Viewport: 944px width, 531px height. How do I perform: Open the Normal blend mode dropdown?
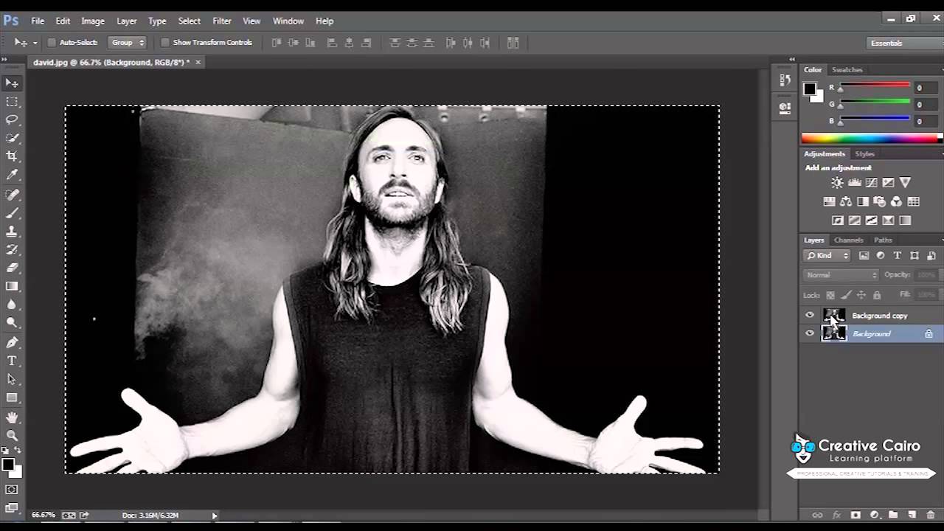[x=841, y=275]
